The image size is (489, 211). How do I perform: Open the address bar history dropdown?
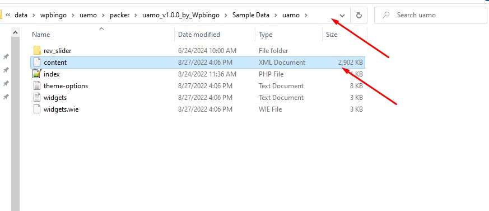tap(342, 15)
